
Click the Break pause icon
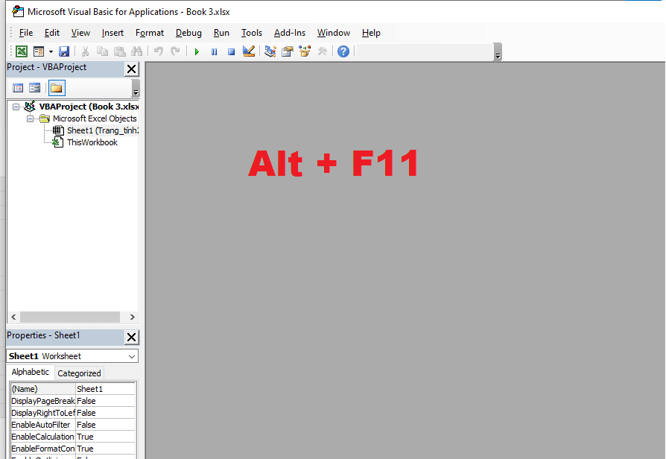pyautogui.click(x=214, y=52)
